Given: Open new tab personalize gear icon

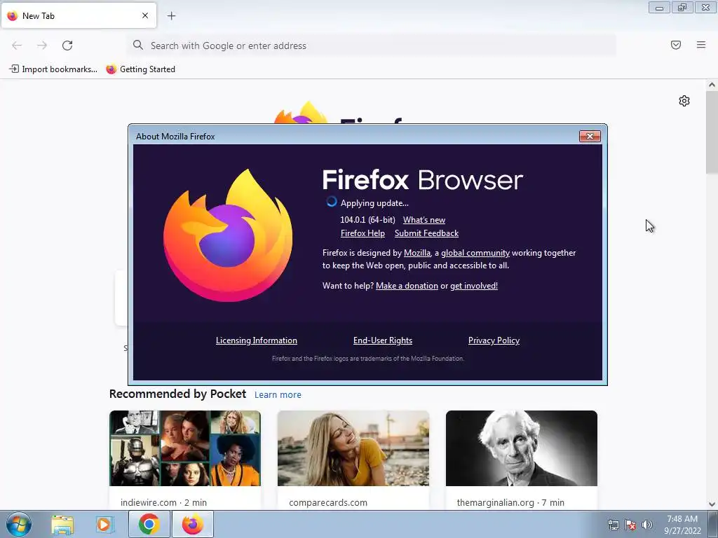Looking at the screenshot, I should (x=684, y=101).
